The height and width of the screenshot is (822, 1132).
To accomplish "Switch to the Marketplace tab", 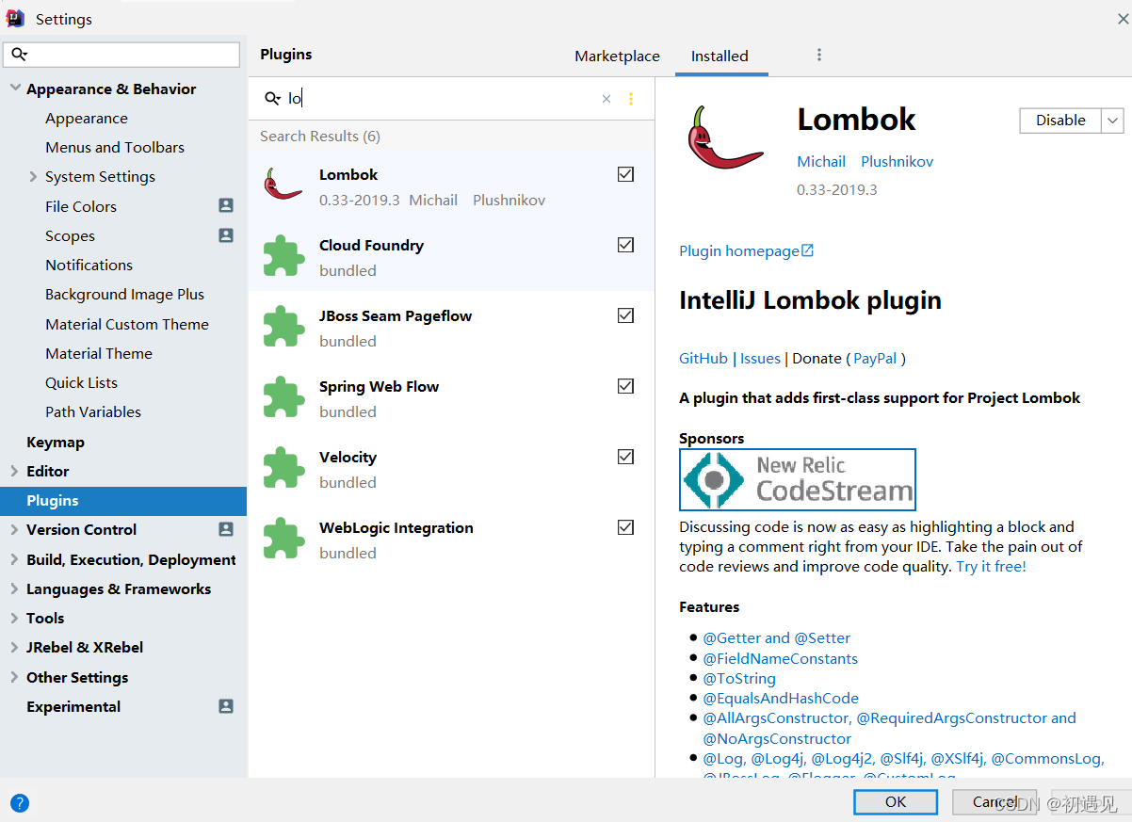I will [x=617, y=56].
